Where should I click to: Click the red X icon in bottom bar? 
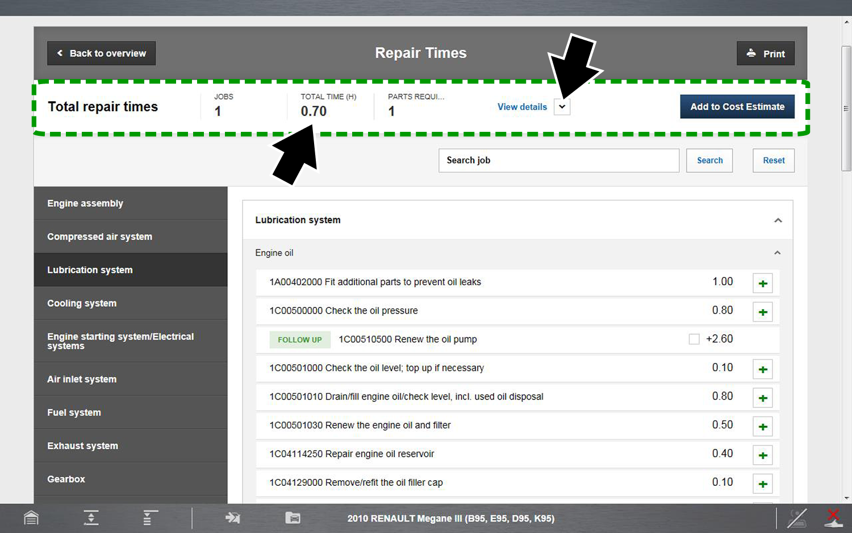[x=833, y=517]
